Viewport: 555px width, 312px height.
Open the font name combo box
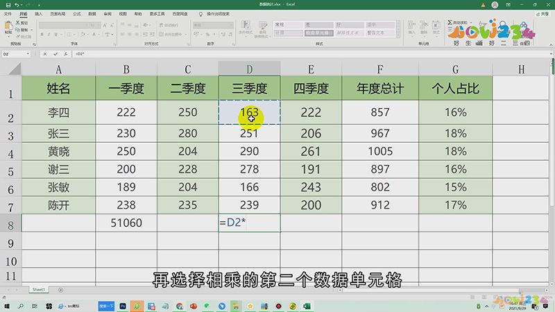click(x=63, y=26)
